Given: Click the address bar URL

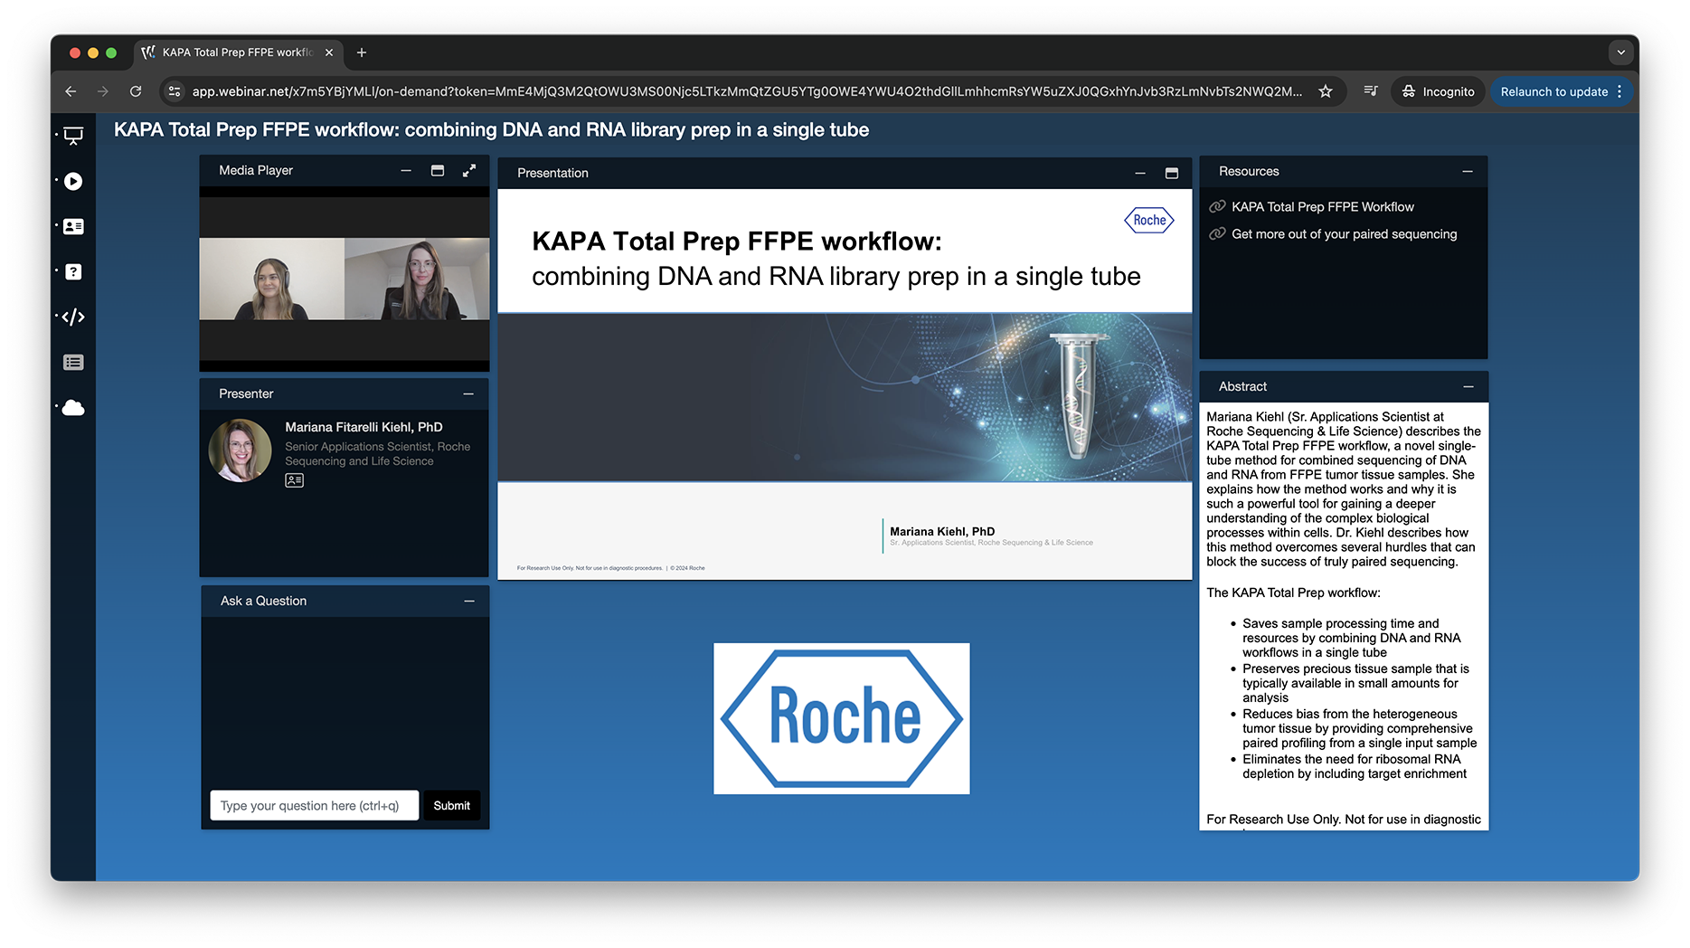Looking at the screenshot, I should 747,91.
